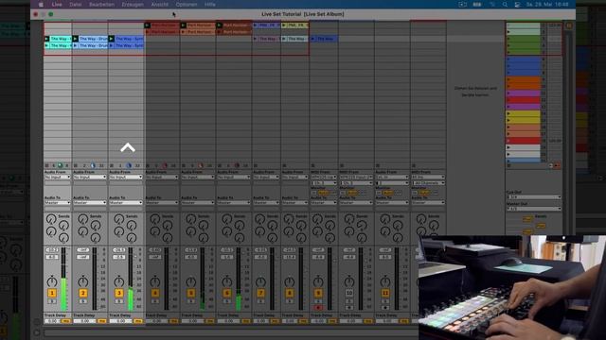The height and width of the screenshot is (340, 606).
Task: Open Audio From input dropdown on track 1
Action: pyautogui.click(x=58, y=177)
